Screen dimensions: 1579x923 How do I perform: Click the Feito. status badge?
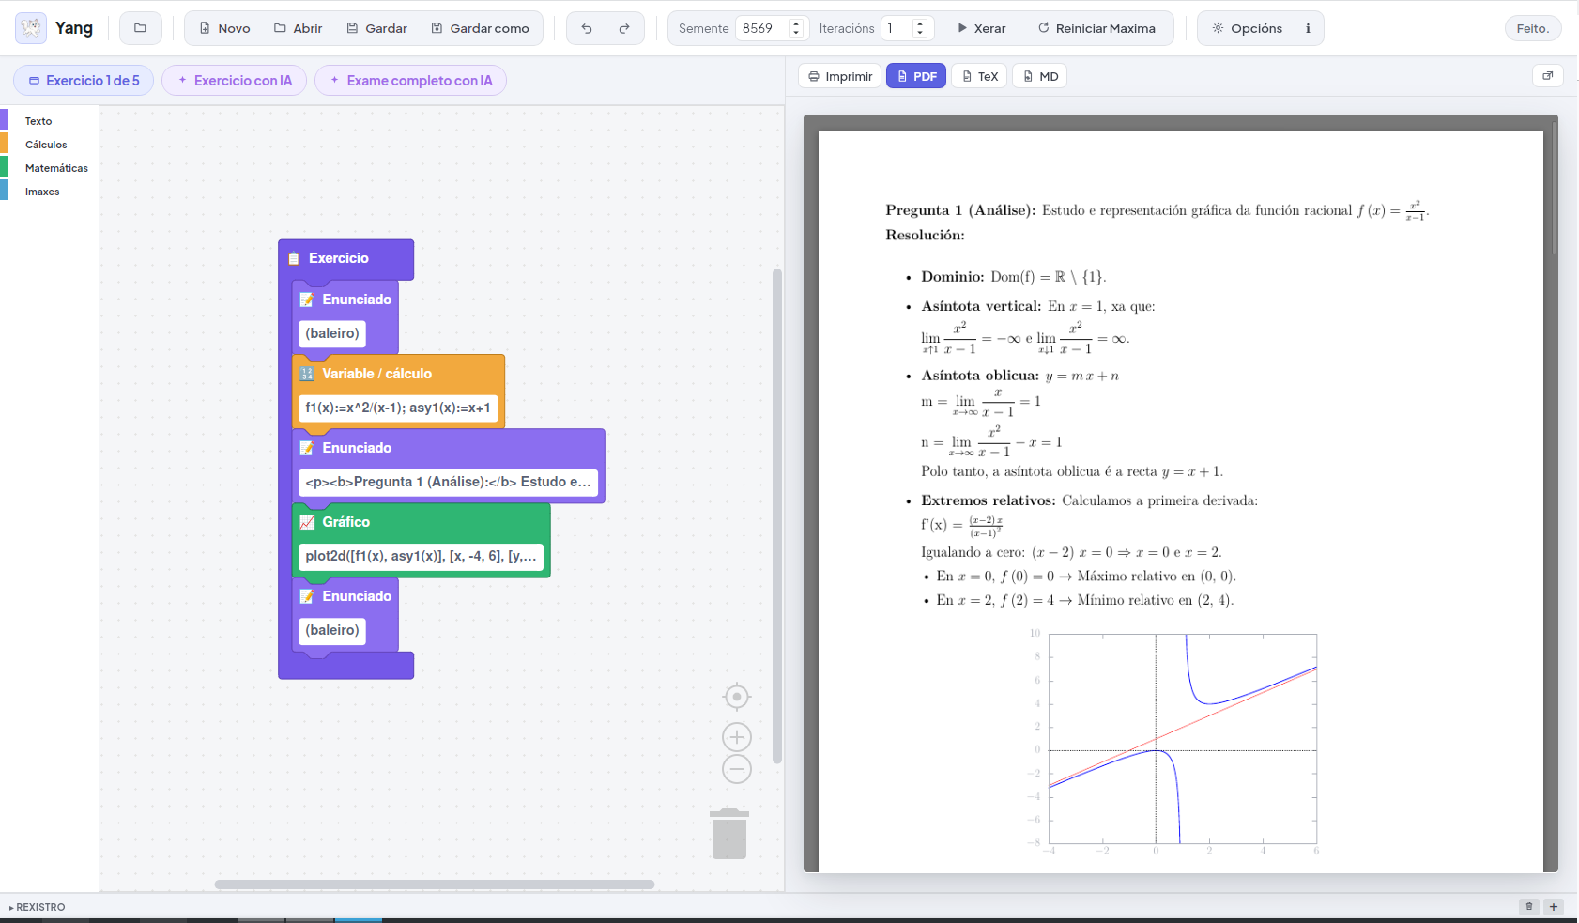pyautogui.click(x=1533, y=28)
